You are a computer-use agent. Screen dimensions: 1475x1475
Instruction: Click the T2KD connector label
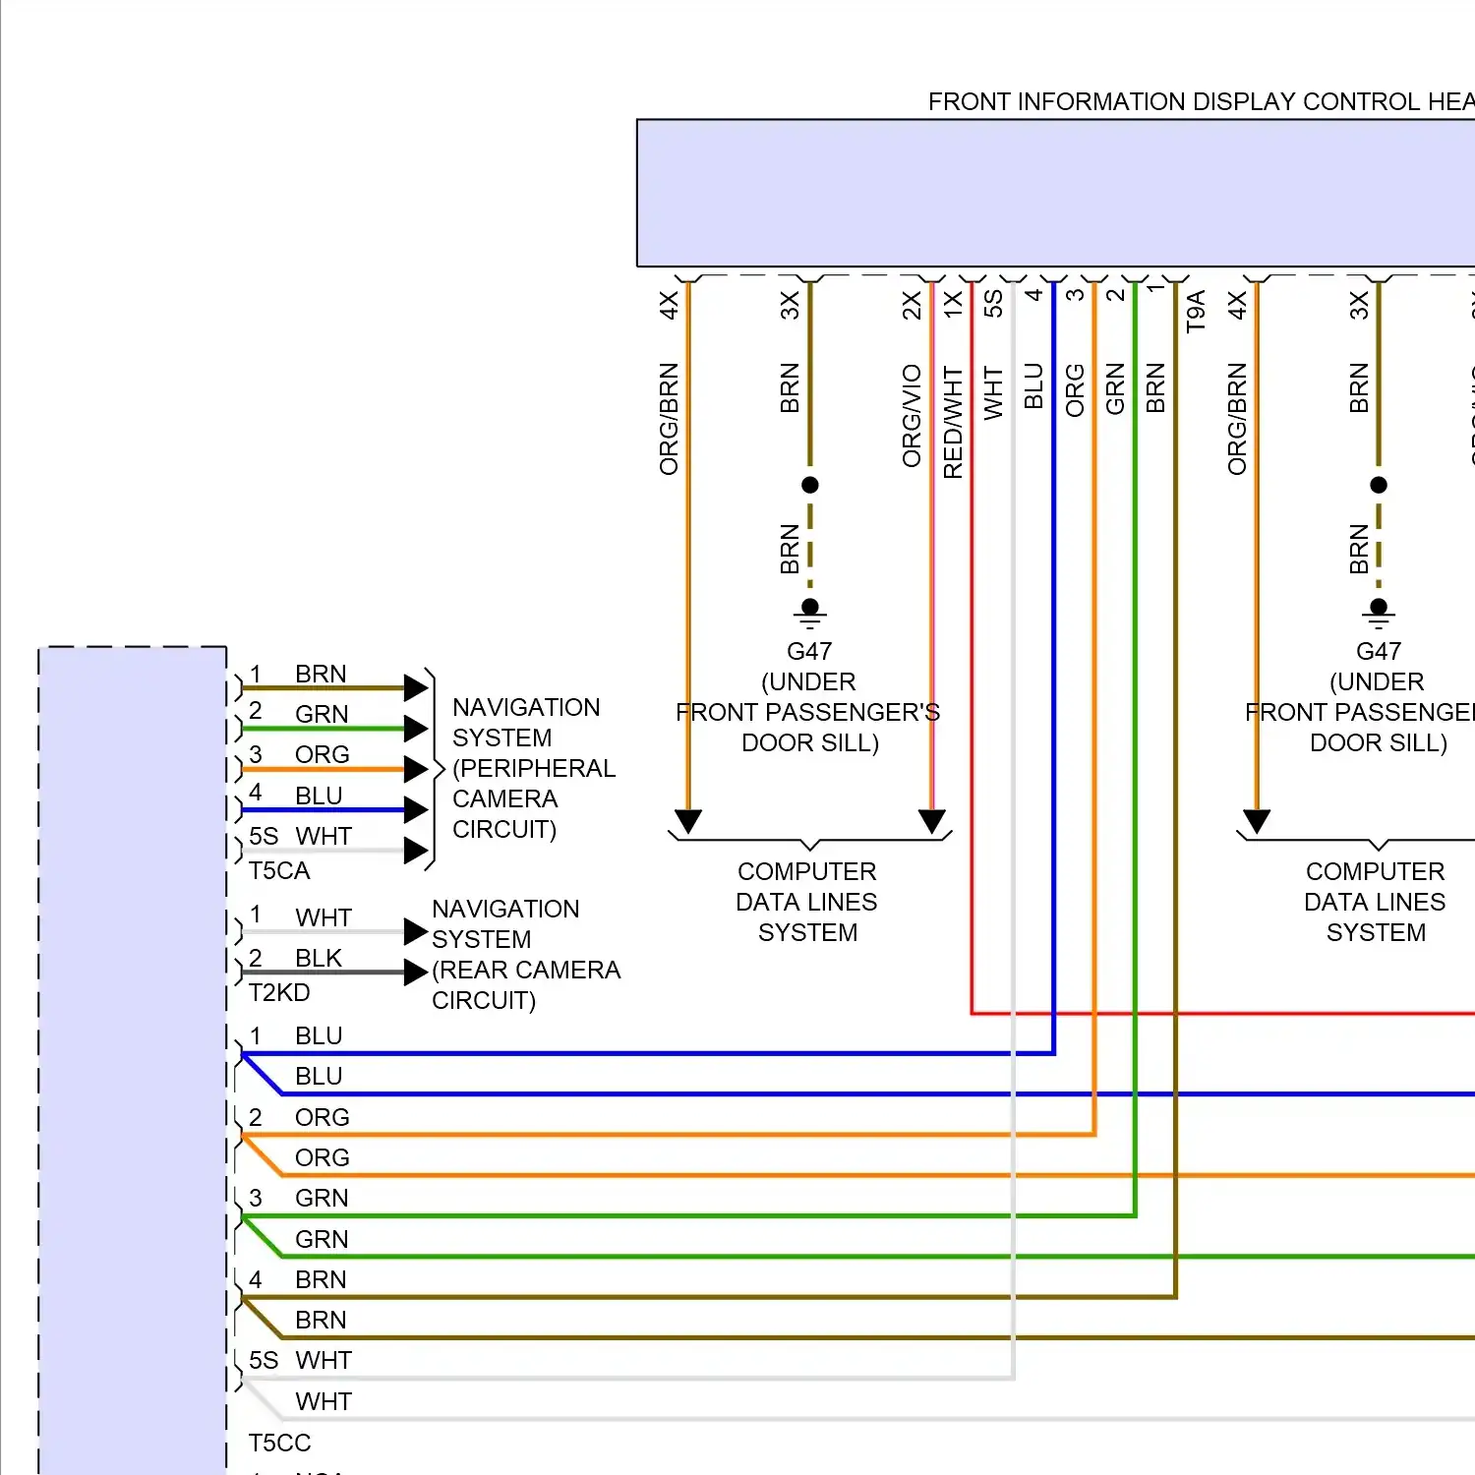279,992
